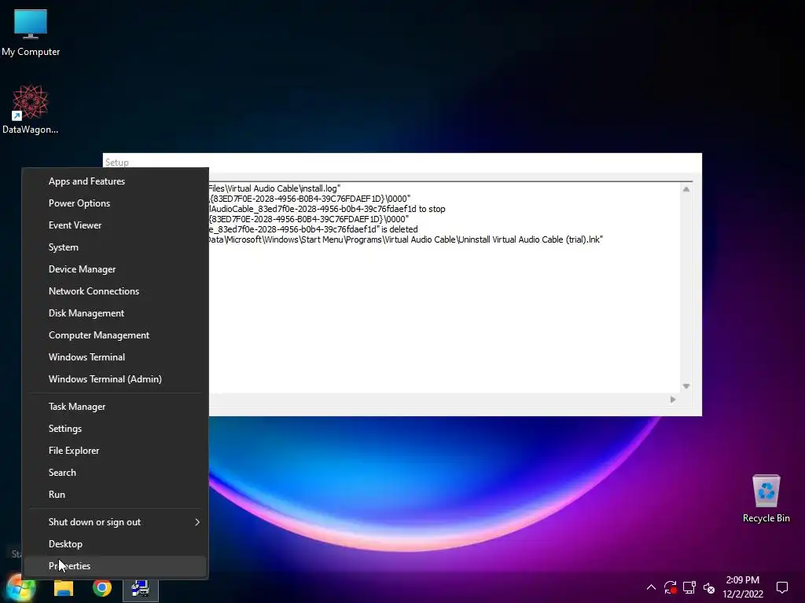Click the Setup log scroll up arrow

pyautogui.click(x=686, y=189)
